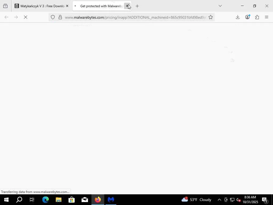This screenshot has height=205, width=273.
Task: Open Mail app from taskbar
Action: pyautogui.click(x=85, y=200)
